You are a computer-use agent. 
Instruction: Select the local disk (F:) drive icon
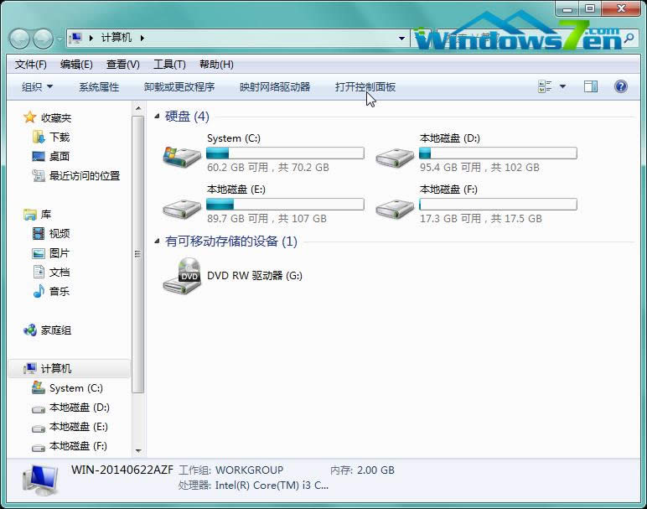[395, 209]
